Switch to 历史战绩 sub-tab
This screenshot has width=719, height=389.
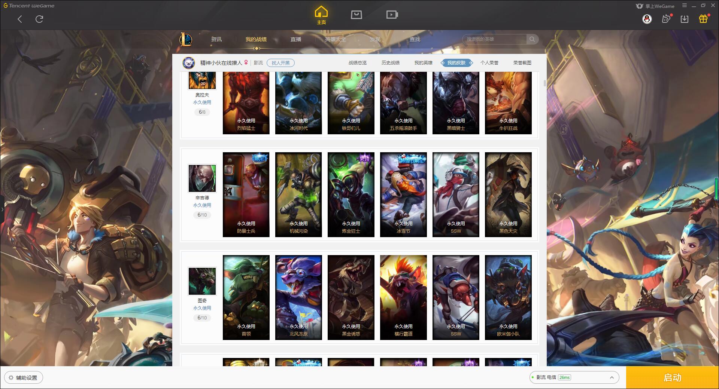(391, 63)
